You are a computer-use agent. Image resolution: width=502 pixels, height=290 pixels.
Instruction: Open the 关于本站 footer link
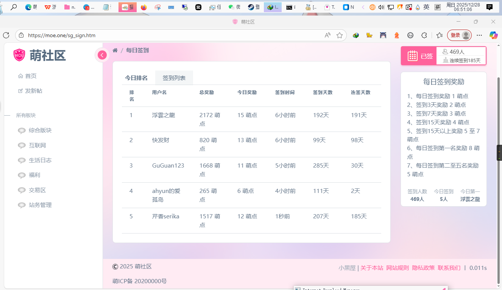pos(371,268)
